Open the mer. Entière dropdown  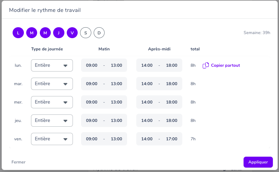click(x=52, y=102)
